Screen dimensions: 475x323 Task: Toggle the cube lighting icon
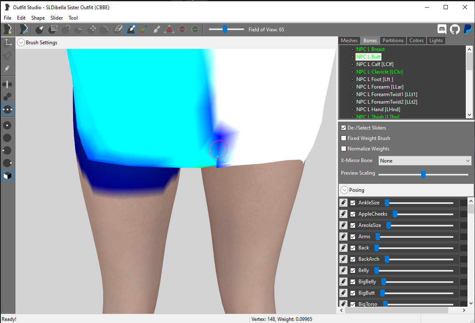pos(8,176)
